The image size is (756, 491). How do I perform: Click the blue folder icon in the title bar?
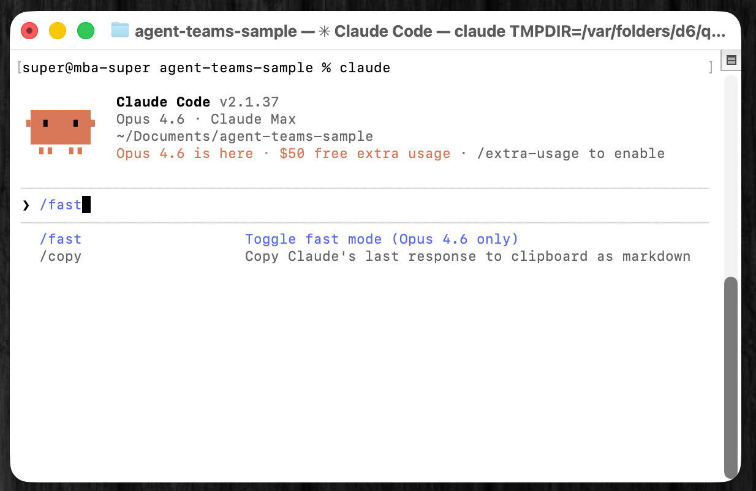point(120,29)
